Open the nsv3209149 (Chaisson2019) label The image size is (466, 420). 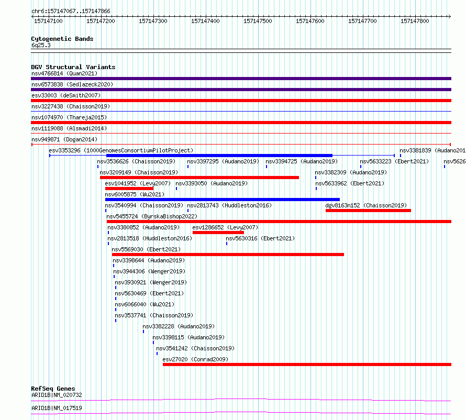[x=139, y=172]
